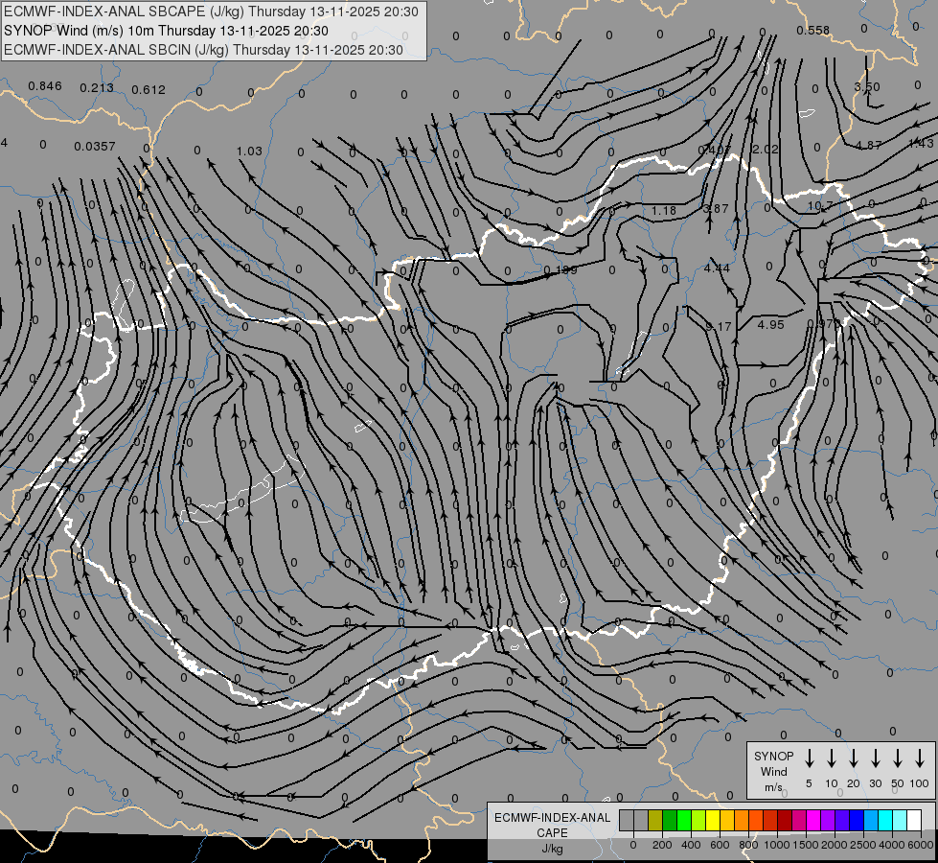This screenshot has width=938, height=863.
Task: Click the 'ECMWF-INDEX-ANAL SBCAPE' title line
Action: pos(211,12)
